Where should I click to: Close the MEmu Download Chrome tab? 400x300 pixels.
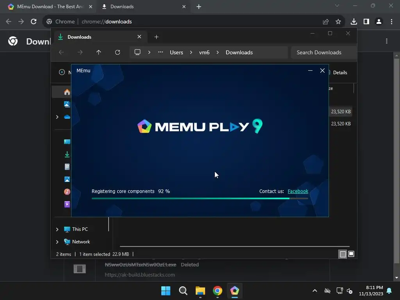click(91, 7)
